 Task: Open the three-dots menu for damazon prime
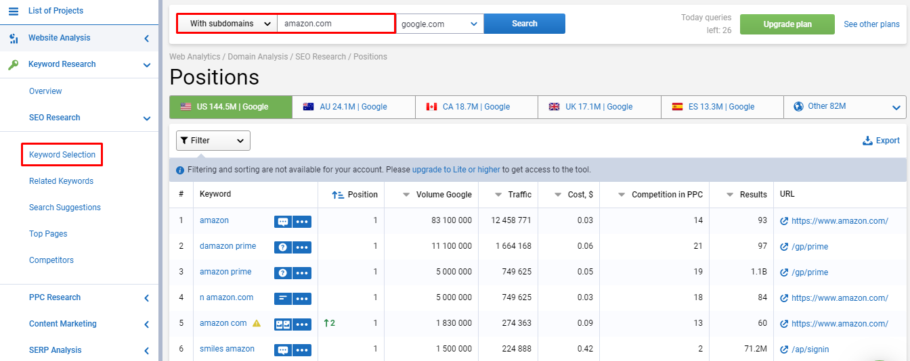[x=302, y=247]
